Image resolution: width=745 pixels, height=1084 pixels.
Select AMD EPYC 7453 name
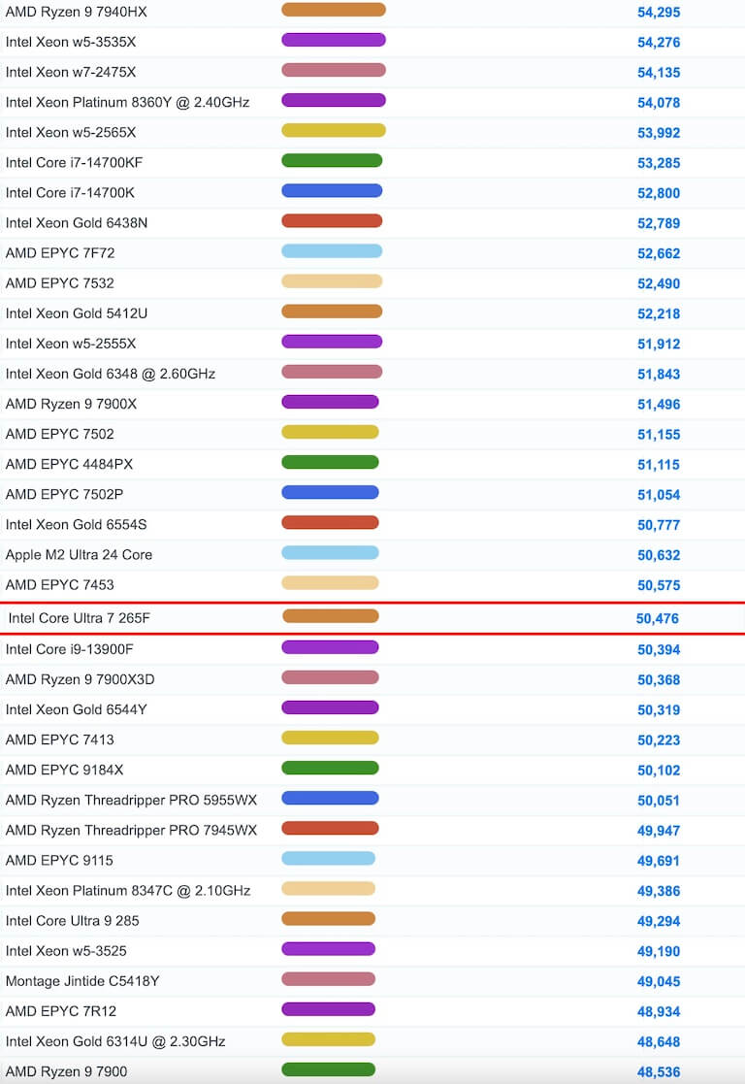click(x=60, y=585)
